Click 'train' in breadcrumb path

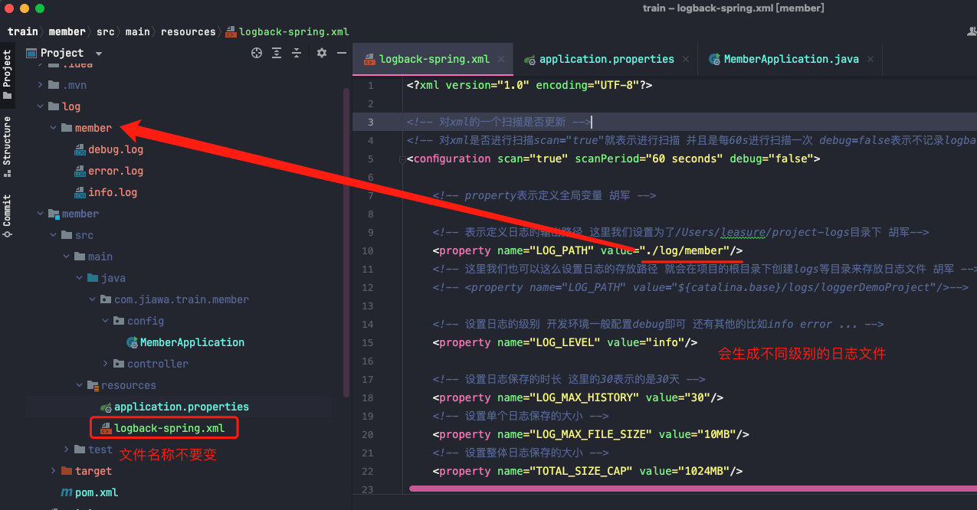22,31
